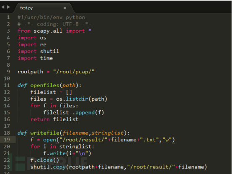This screenshot has width=232, height=174.
Task: Click line number 19 in gutter
Action: [7, 140]
